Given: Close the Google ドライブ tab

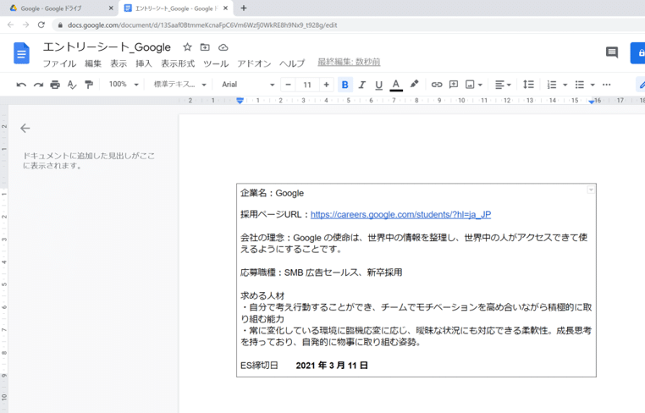Looking at the screenshot, I should tap(111, 8).
